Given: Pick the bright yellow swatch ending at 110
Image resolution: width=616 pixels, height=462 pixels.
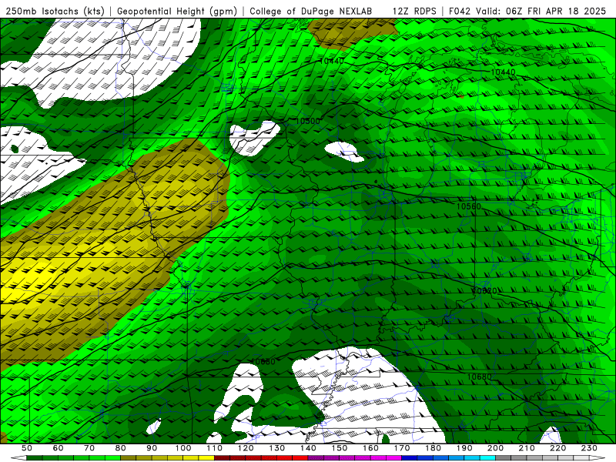Looking at the screenshot, I should (206, 458).
